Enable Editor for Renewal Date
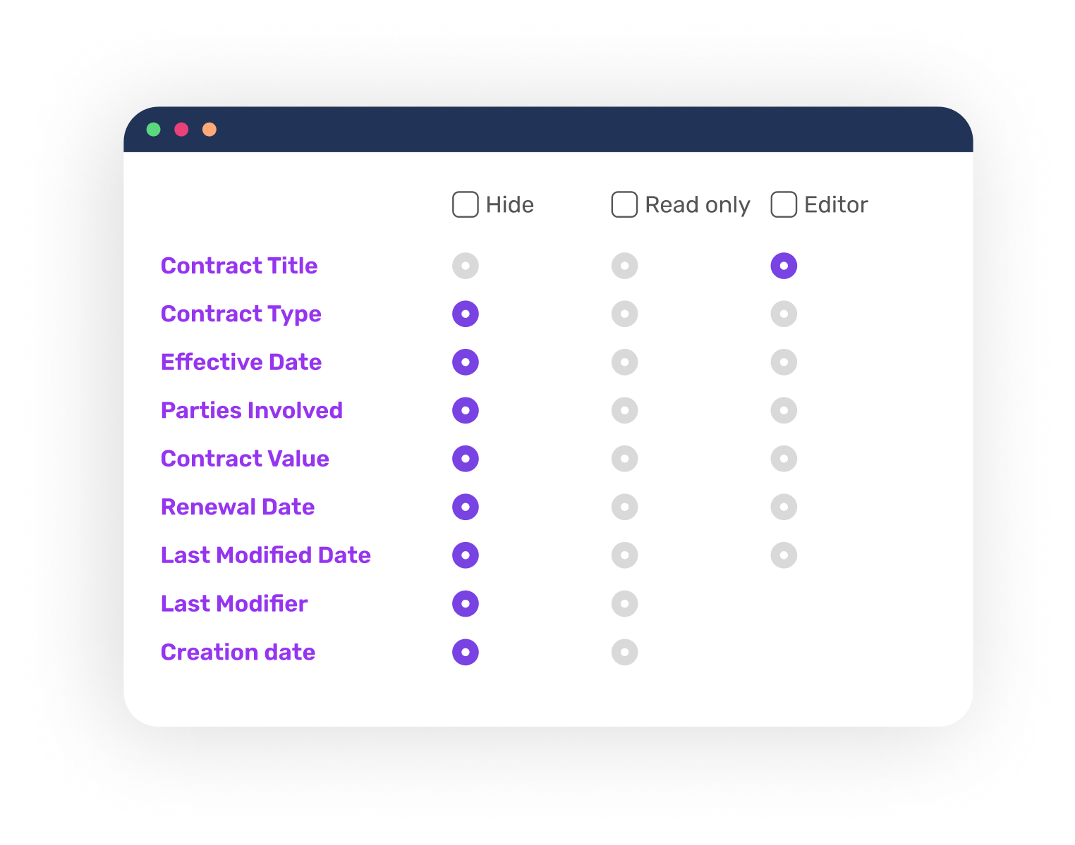Screen dimensions: 1075x845 [783, 507]
